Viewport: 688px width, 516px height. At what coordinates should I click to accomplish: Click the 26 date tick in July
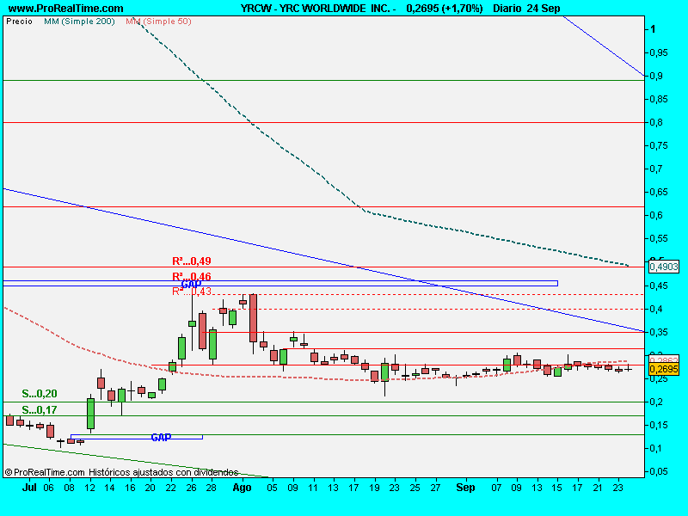coord(191,488)
